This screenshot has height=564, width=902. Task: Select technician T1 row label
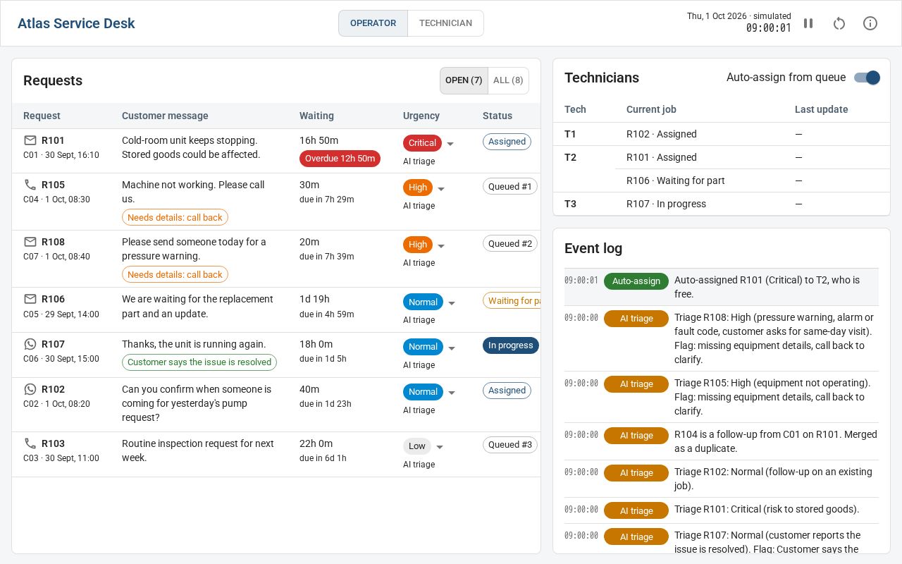click(570, 134)
